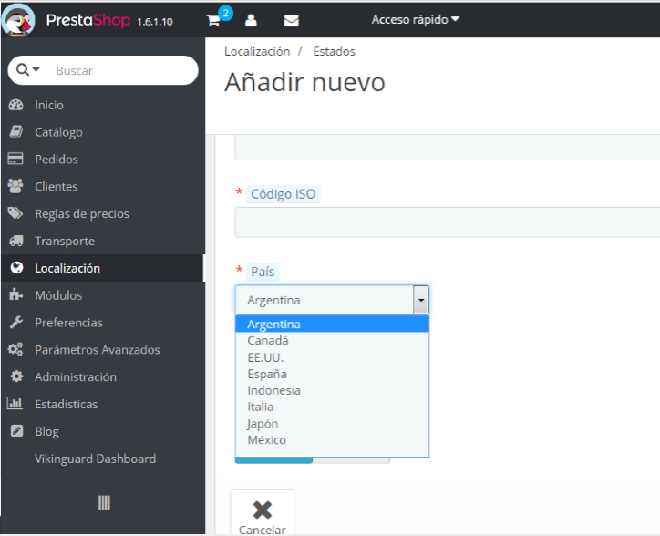Select Canadá in the country list
The height and width of the screenshot is (536, 660).
(332, 341)
